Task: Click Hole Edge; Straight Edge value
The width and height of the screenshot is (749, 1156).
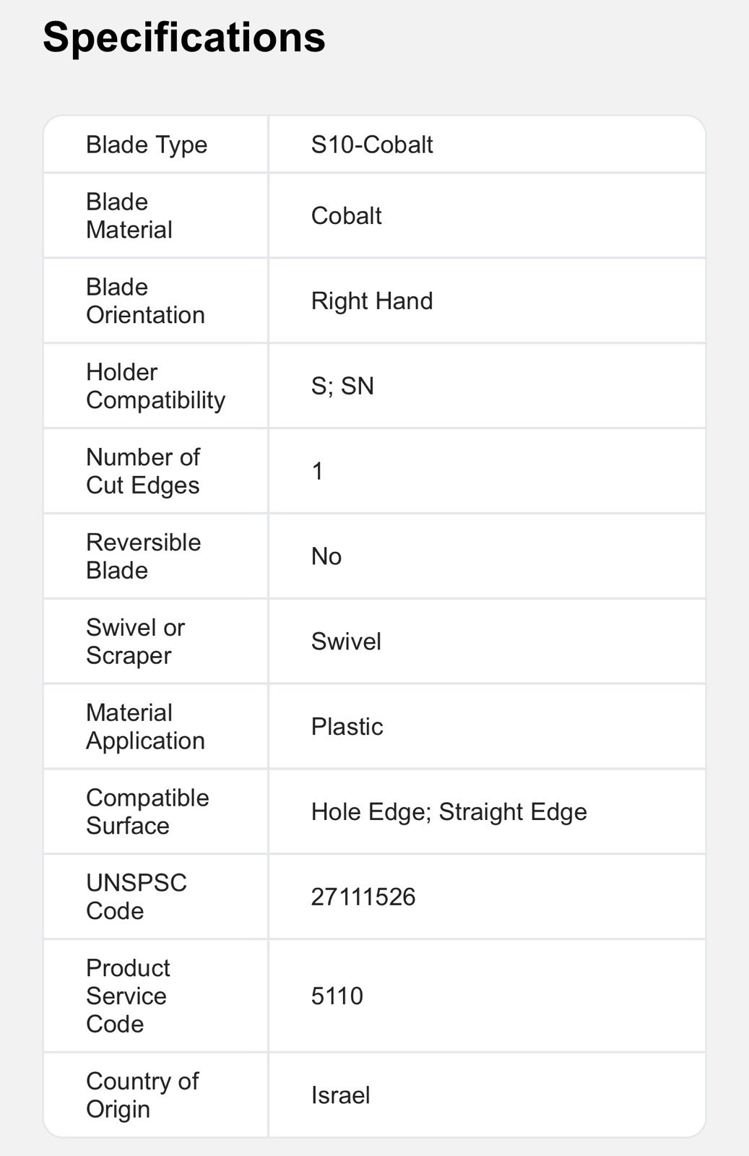Action: pyautogui.click(x=449, y=811)
